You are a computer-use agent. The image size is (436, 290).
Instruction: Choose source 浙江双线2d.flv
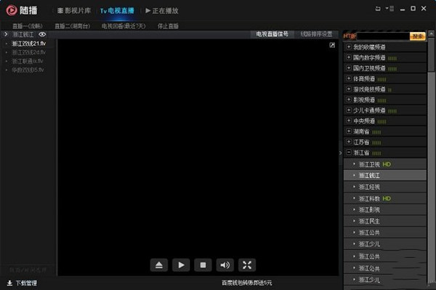pos(28,52)
